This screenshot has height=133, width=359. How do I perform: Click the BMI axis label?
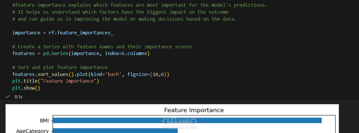[44, 120]
